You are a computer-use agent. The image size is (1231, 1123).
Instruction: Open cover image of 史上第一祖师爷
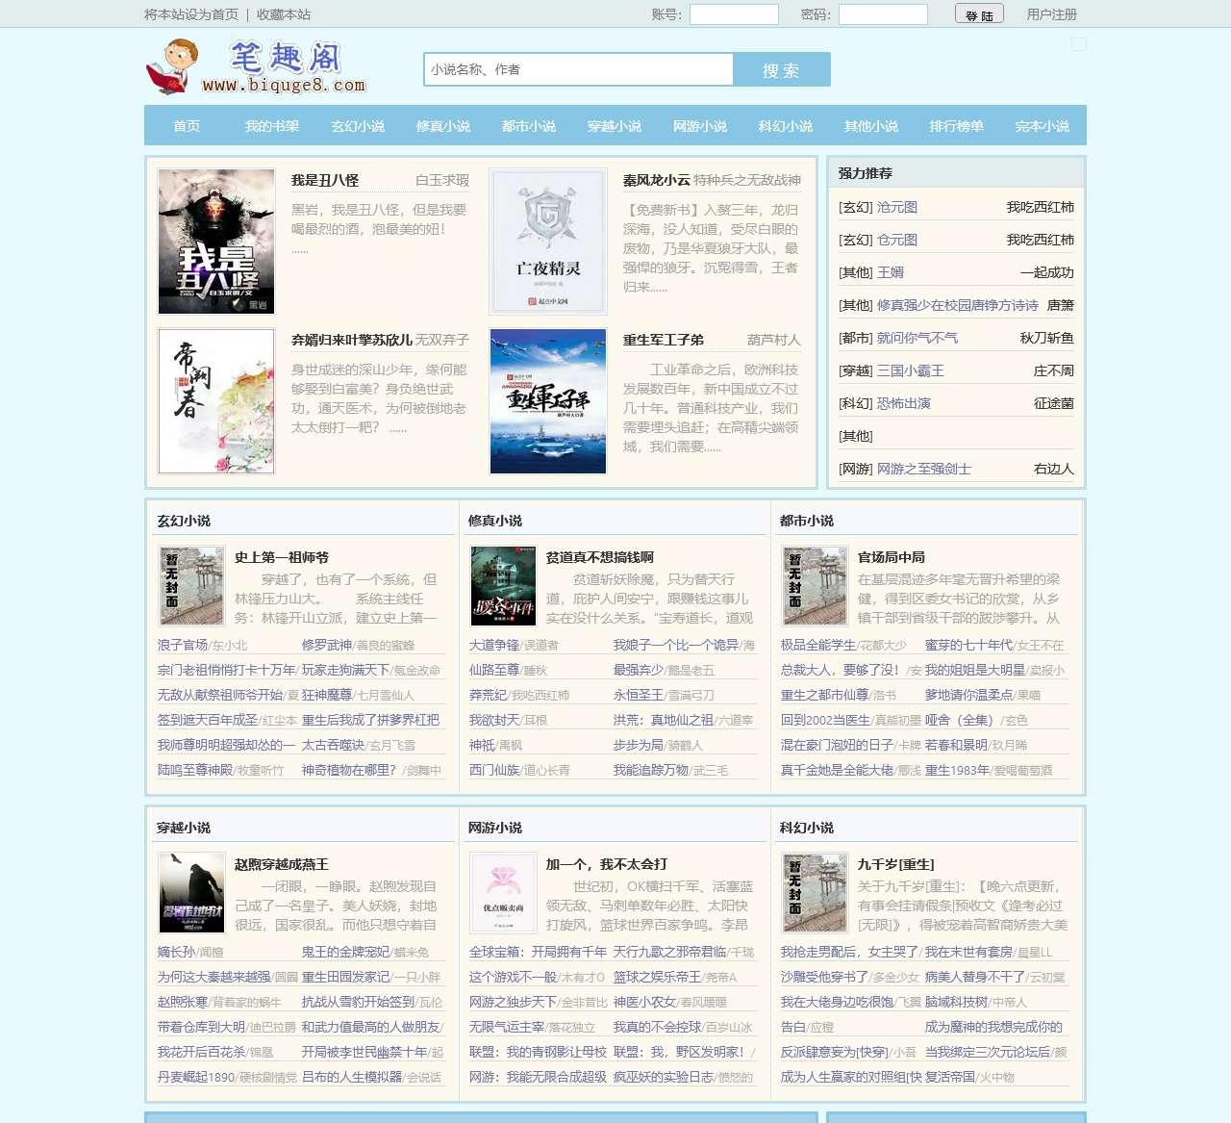point(191,586)
